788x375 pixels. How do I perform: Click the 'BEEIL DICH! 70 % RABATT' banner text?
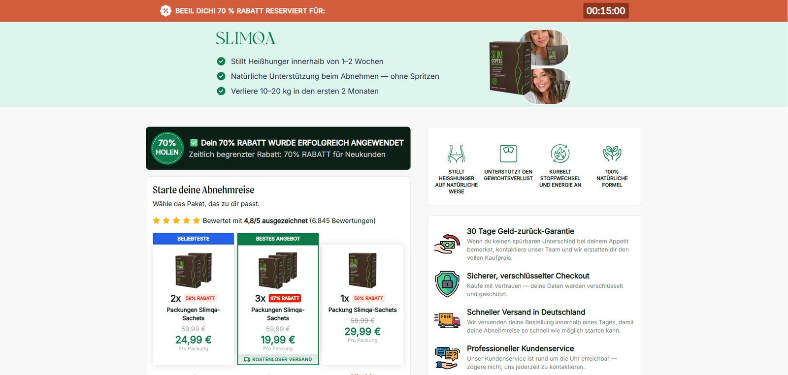[x=250, y=11]
